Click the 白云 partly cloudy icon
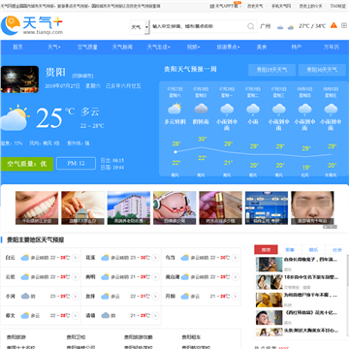349x349 pixels. tap(25, 258)
